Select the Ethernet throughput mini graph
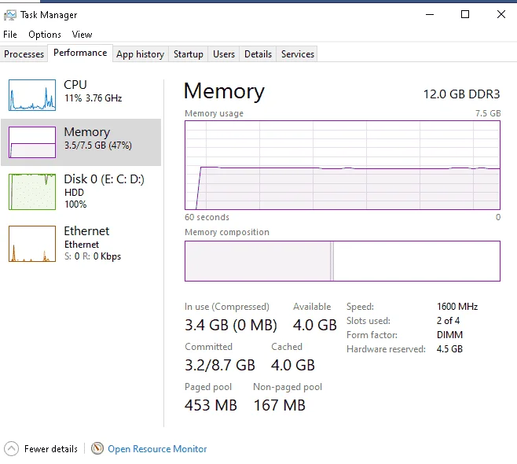 click(x=32, y=244)
